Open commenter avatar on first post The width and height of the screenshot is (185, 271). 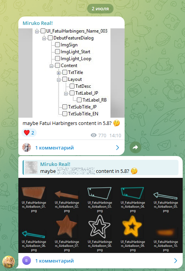point(26,148)
